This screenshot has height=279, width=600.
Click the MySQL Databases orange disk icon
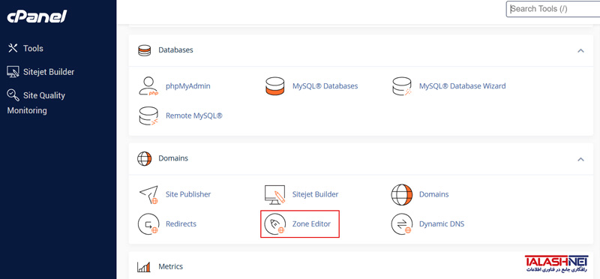pos(274,86)
